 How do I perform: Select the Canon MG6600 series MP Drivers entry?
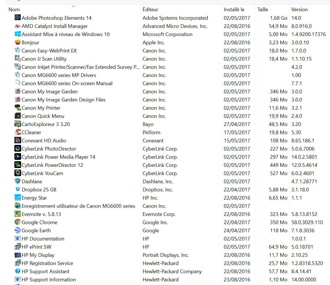(x=59, y=75)
